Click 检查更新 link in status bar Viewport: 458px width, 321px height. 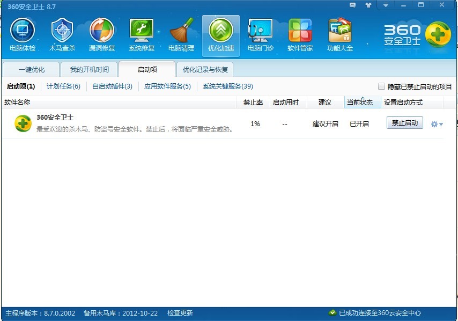pos(180,313)
